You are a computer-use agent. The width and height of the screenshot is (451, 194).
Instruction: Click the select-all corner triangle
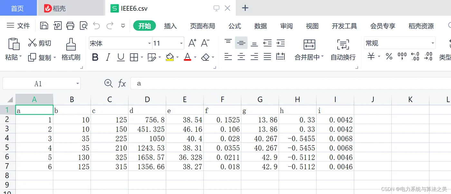tap(10, 100)
